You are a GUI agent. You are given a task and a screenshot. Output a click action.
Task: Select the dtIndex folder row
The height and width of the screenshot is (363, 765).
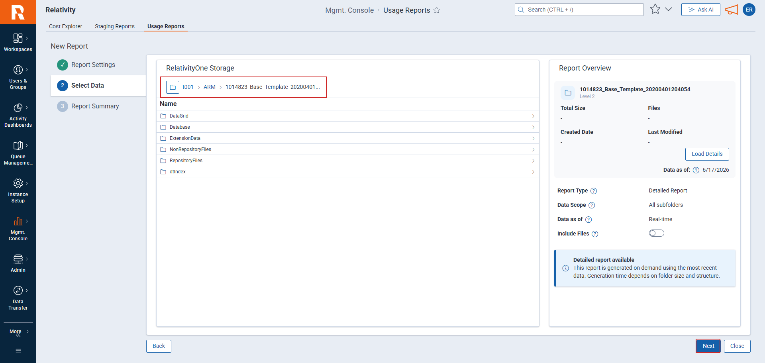(347, 172)
